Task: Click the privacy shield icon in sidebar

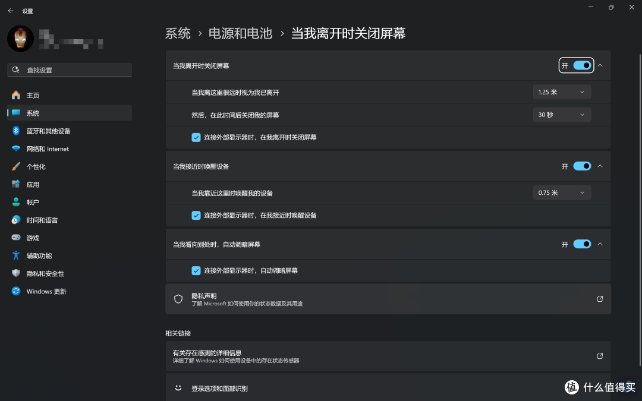Action: coord(16,273)
